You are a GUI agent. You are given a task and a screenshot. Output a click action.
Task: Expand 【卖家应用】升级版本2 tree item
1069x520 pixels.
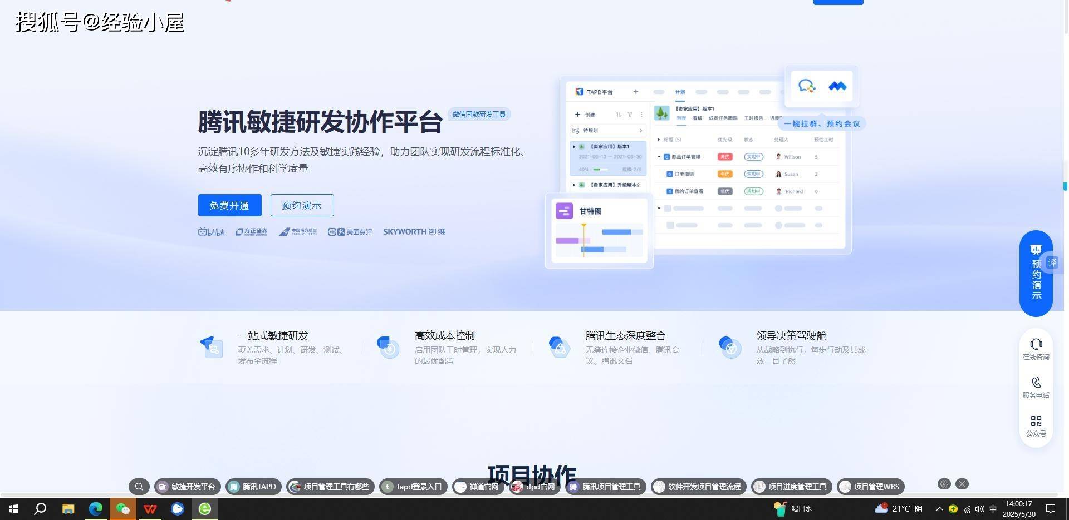[x=574, y=185]
